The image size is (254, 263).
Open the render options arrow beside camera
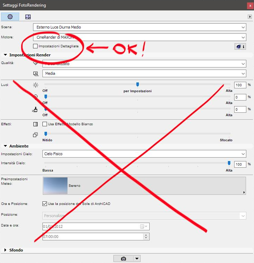coord(137,258)
